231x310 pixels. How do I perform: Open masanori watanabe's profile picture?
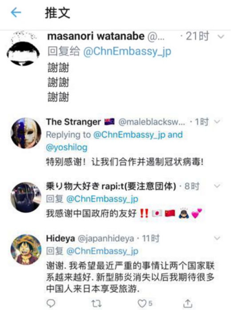pos(23,49)
